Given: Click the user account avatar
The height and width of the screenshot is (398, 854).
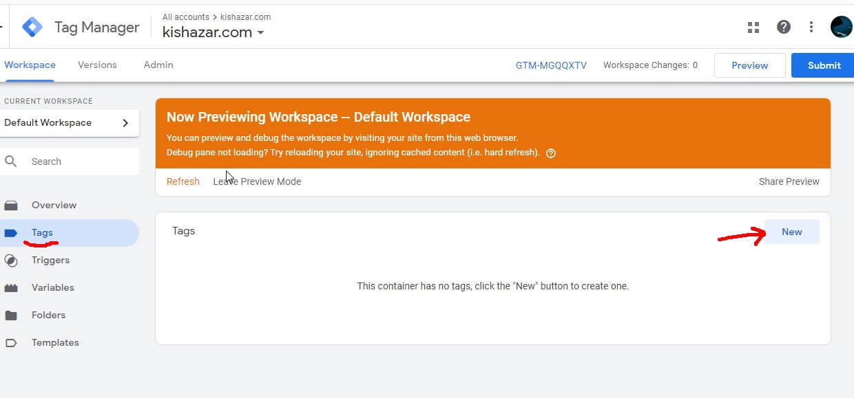Looking at the screenshot, I should point(842,27).
